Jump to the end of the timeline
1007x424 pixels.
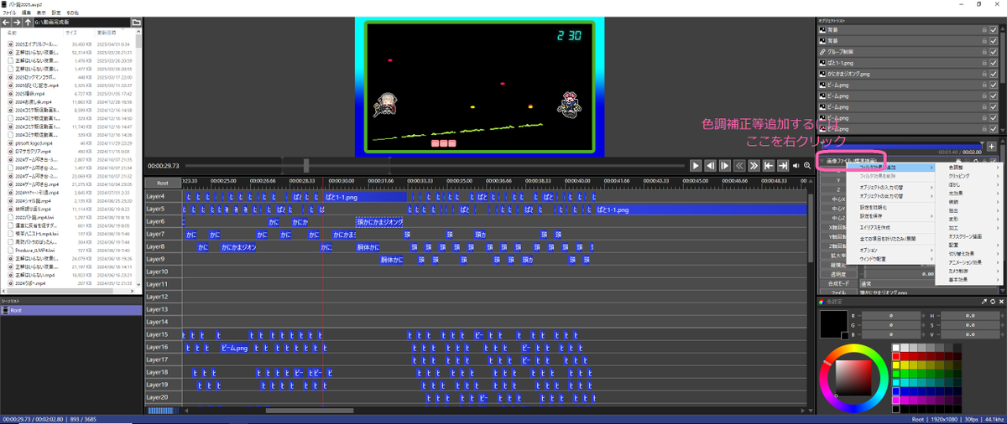pyautogui.click(x=783, y=166)
